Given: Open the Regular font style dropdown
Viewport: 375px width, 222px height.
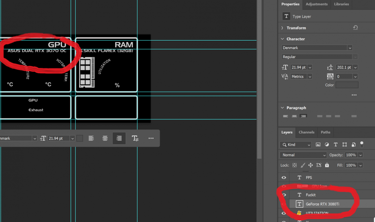Looking at the screenshot, I should [355, 57].
